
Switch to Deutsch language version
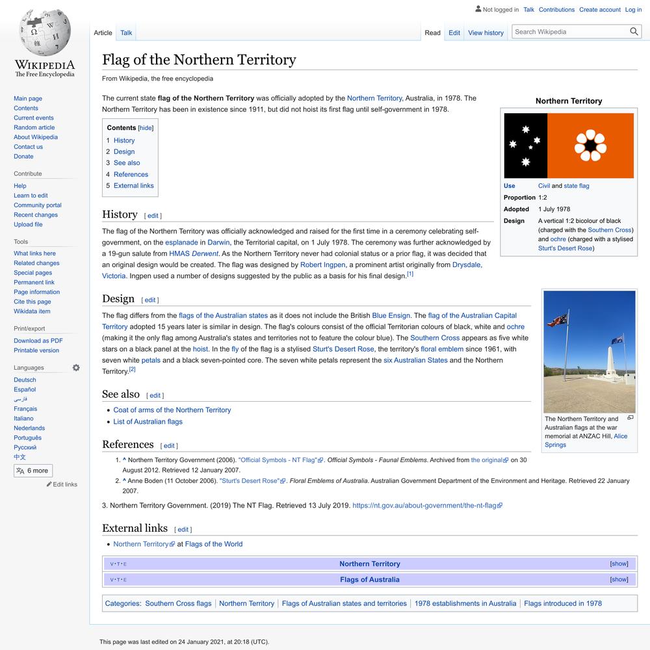tap(25, 380)
